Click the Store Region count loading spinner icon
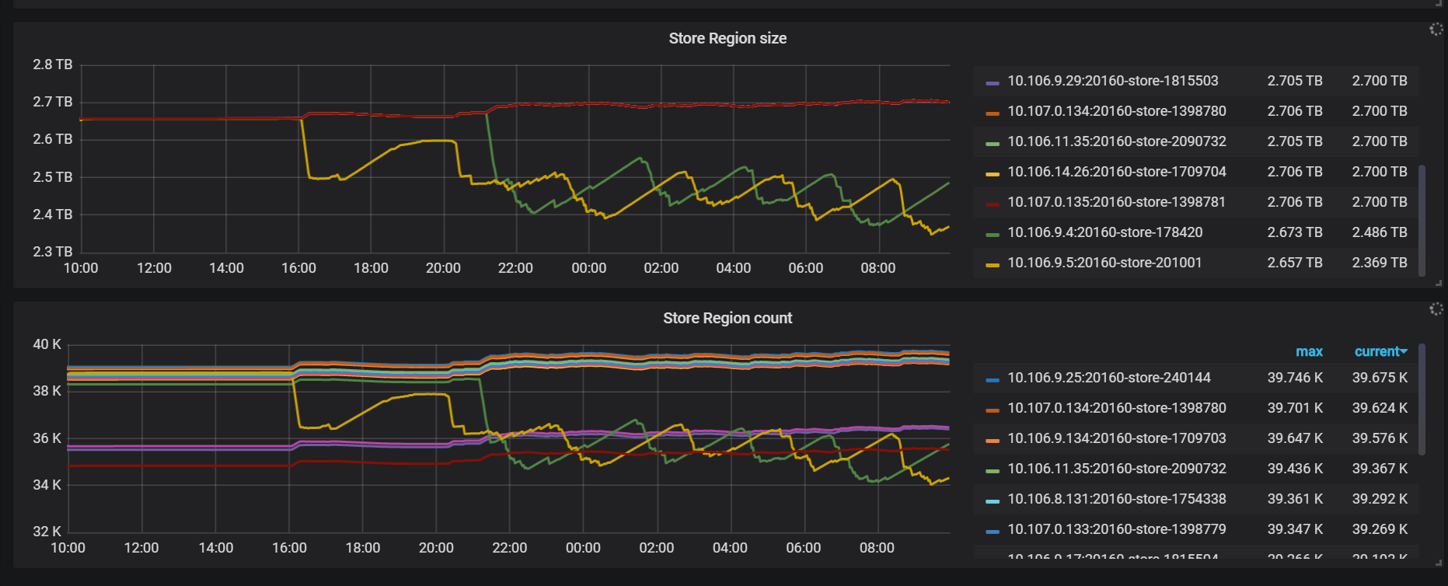The height and width of the screenshot is (586, 1448). 1436,309
